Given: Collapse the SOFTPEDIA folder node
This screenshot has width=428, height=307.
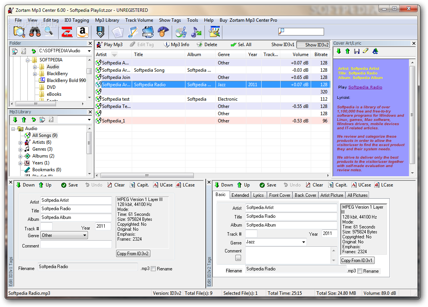Looking at the screenshot, I should [x=27, y=60].
